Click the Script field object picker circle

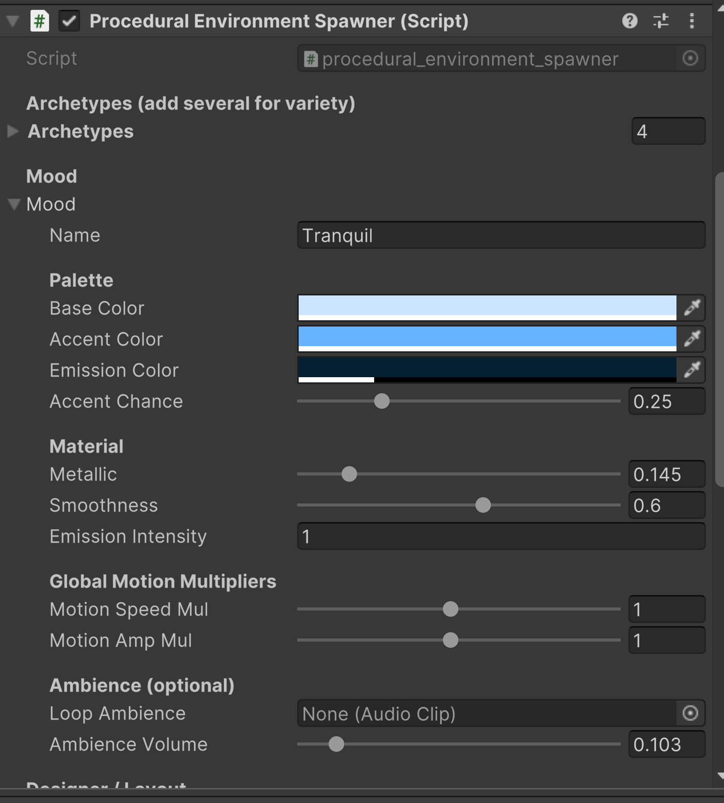point(690,58)
